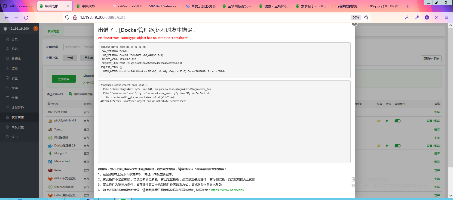This screenshot has width=453, height=200.
Task: Switch to the 宝塔面板论坛 tab
Action: click(237, 6)
